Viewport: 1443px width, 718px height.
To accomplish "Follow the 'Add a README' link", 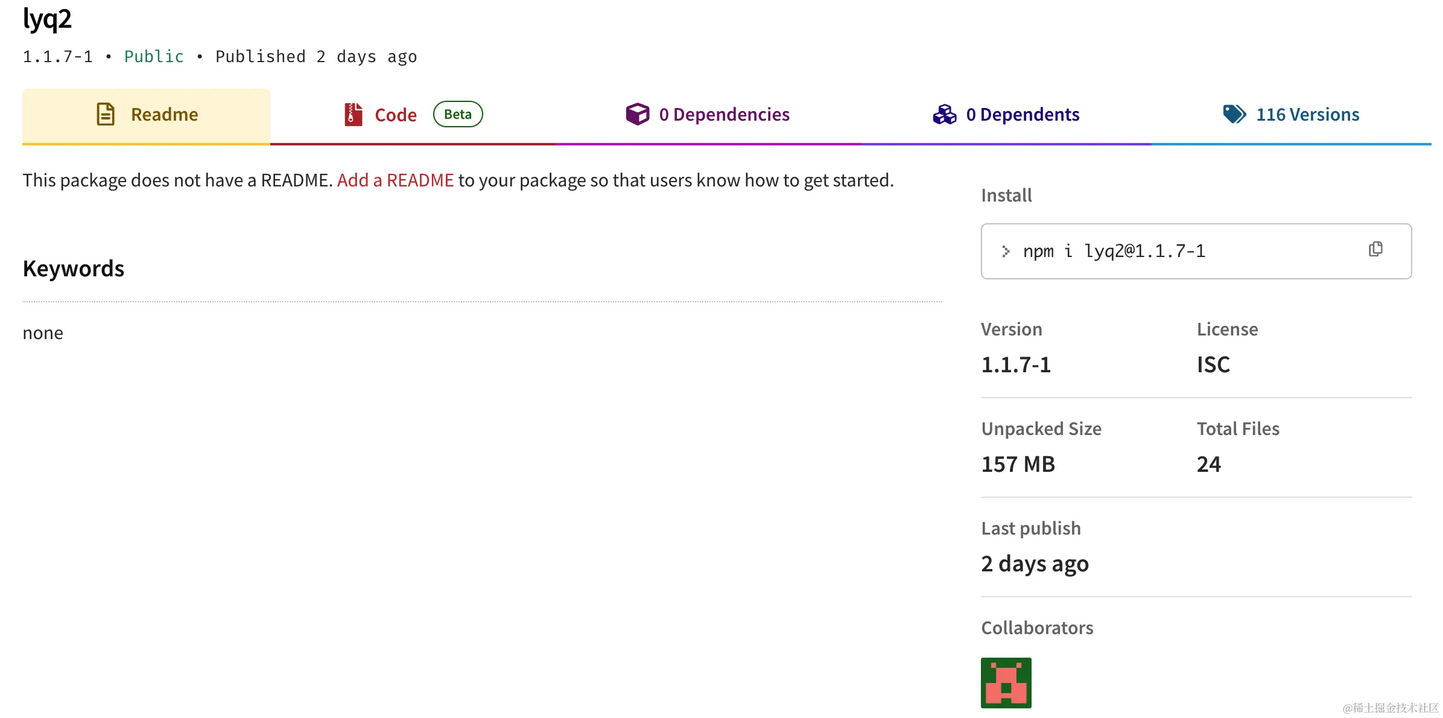I will point(395,180).
